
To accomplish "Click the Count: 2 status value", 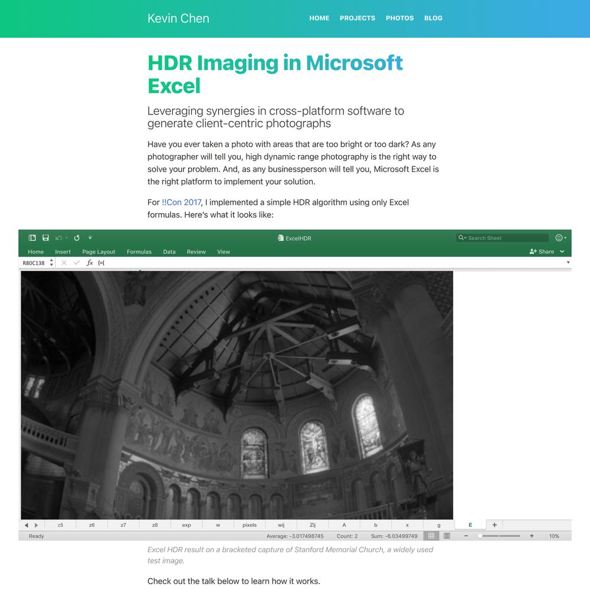I will pos(347,536).
